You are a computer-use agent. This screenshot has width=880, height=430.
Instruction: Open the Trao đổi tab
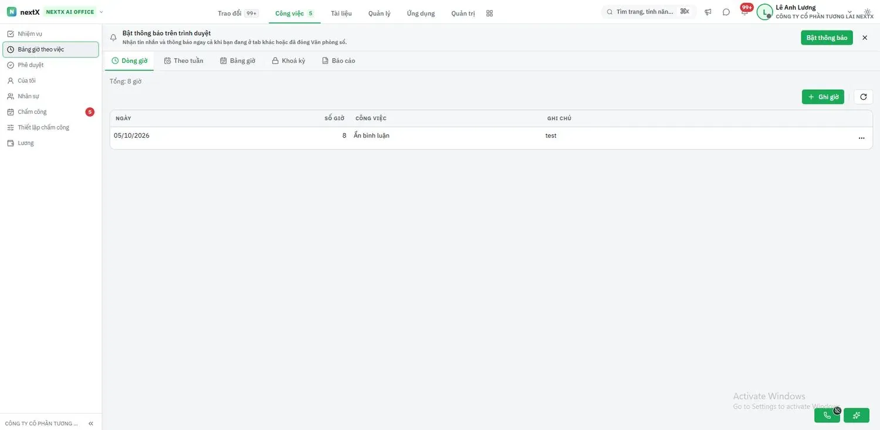[x=238, y=13]
